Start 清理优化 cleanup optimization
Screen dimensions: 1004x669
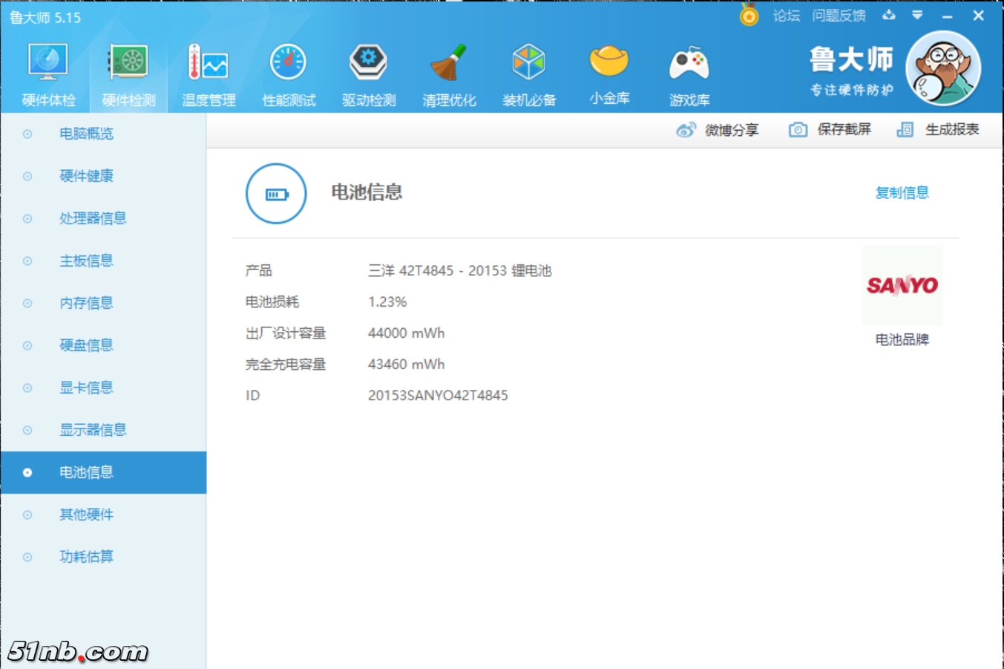(449, 71)
